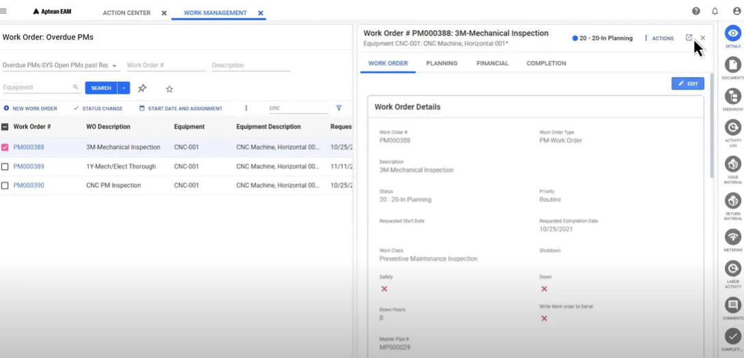
Task: Close the work order detail panel
Action: (x=703, y=38)
